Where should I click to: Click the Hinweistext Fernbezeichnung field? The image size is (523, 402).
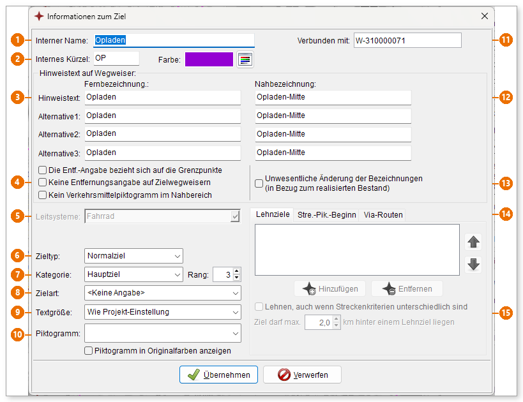pos(162,98)
